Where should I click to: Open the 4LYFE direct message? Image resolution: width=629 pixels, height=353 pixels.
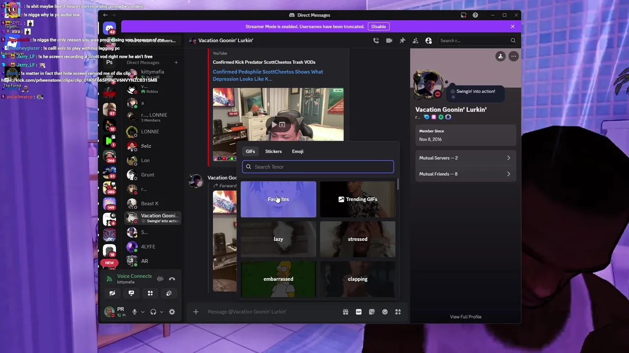click(152, 247)
